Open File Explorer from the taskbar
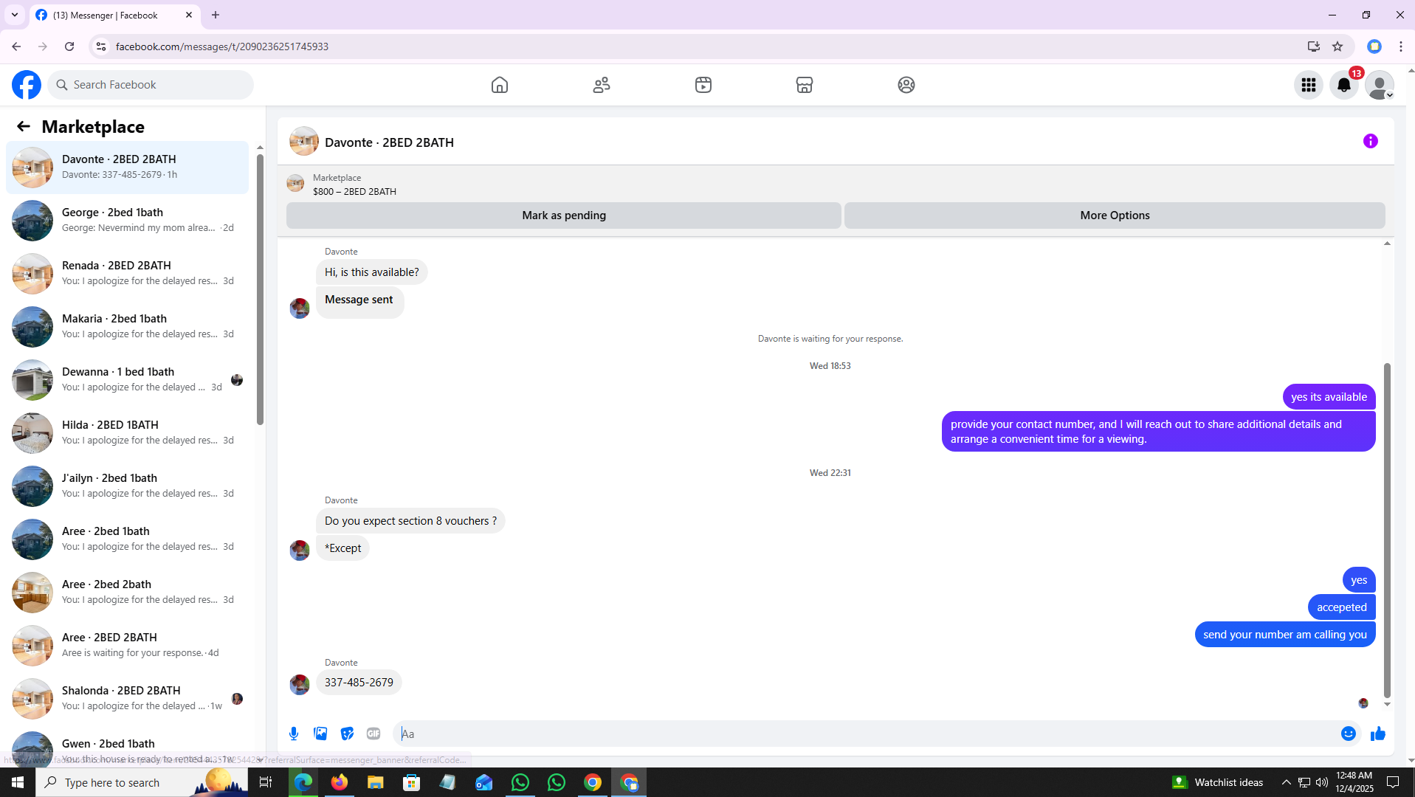The height and width of the screenshot is (797, 1415). [x=376, y=782]
